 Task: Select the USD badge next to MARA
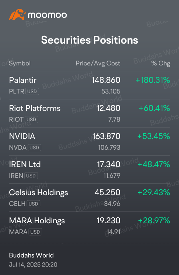pos(35,232)
